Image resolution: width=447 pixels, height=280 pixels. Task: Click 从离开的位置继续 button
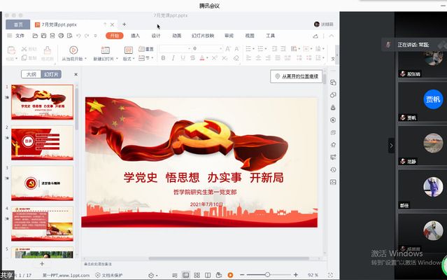pyautogui.click(x=297, y=76)
